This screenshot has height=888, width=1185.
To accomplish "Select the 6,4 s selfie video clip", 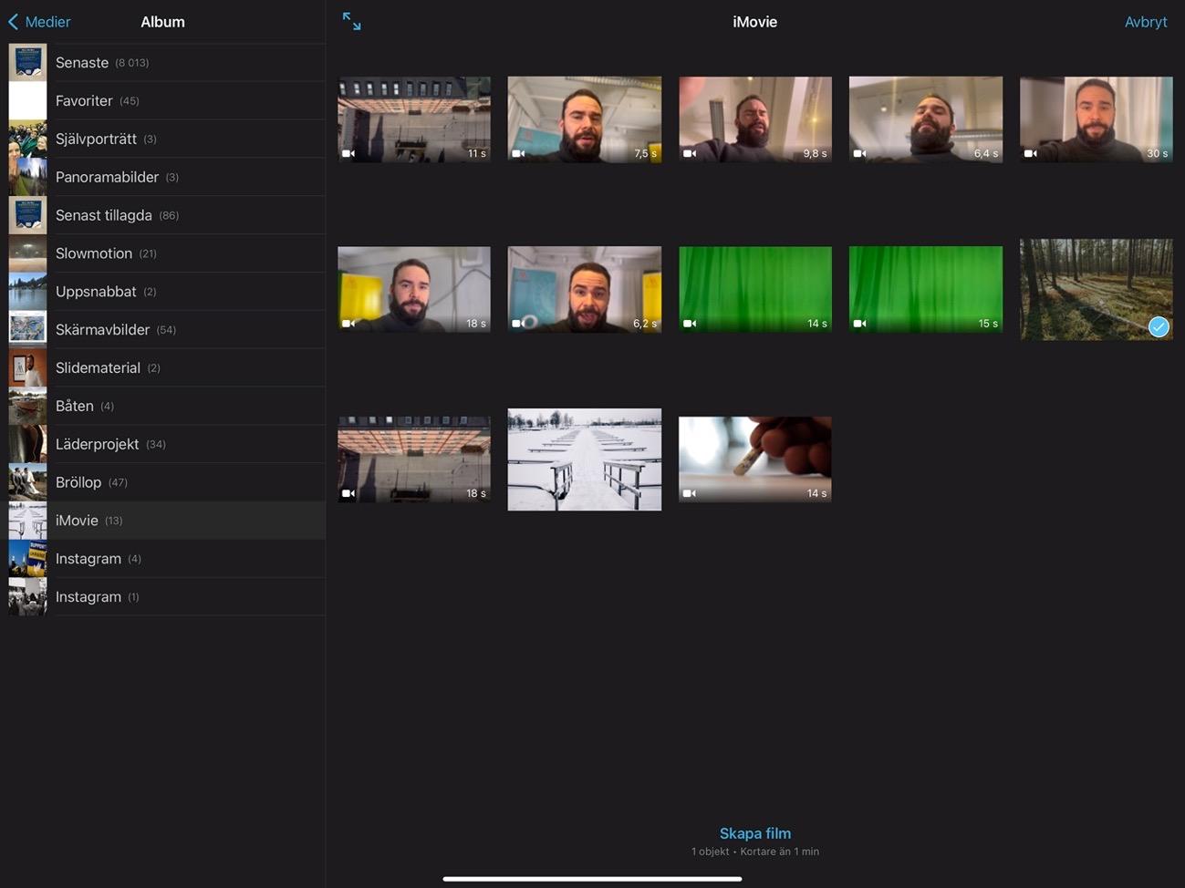I will (926, 119).
